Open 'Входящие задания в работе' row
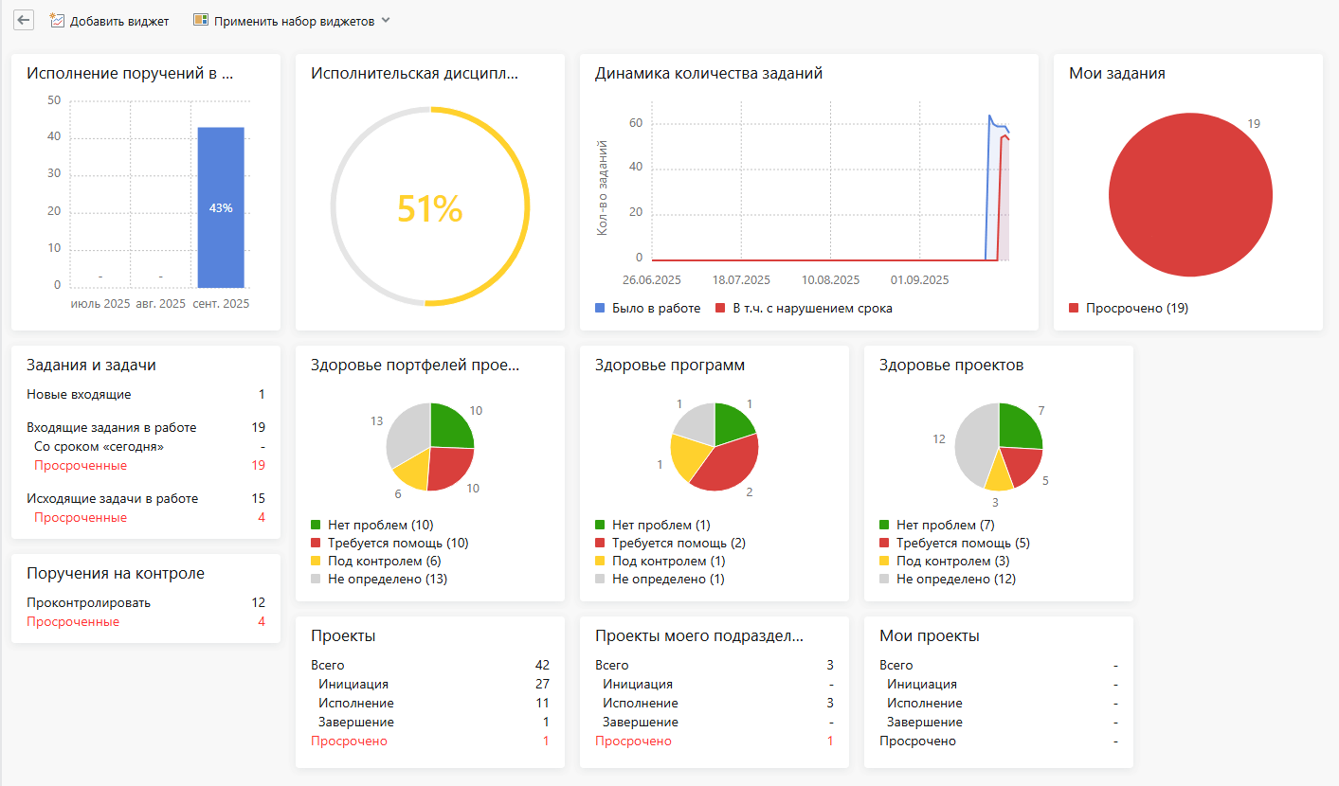The width and height of the screenshot is (1339, 786). tap(111, 427)
